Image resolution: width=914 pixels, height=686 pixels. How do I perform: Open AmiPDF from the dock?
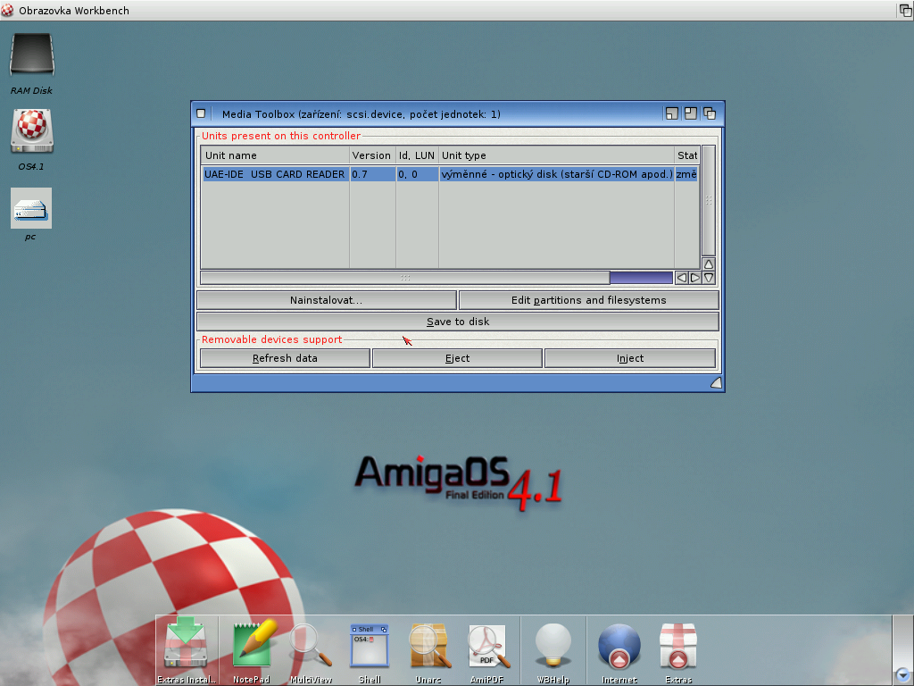point(487,645)
